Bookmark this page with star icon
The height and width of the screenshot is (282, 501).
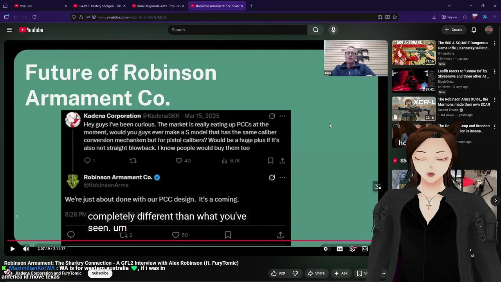[x=395, y=17]
